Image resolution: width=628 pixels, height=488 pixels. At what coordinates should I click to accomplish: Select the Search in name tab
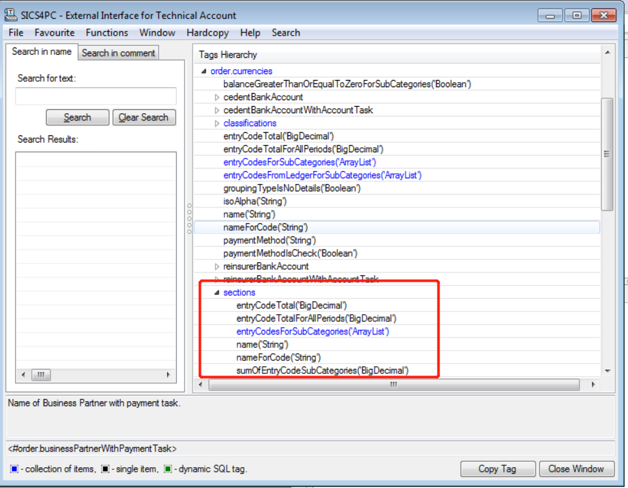[42, 52]
